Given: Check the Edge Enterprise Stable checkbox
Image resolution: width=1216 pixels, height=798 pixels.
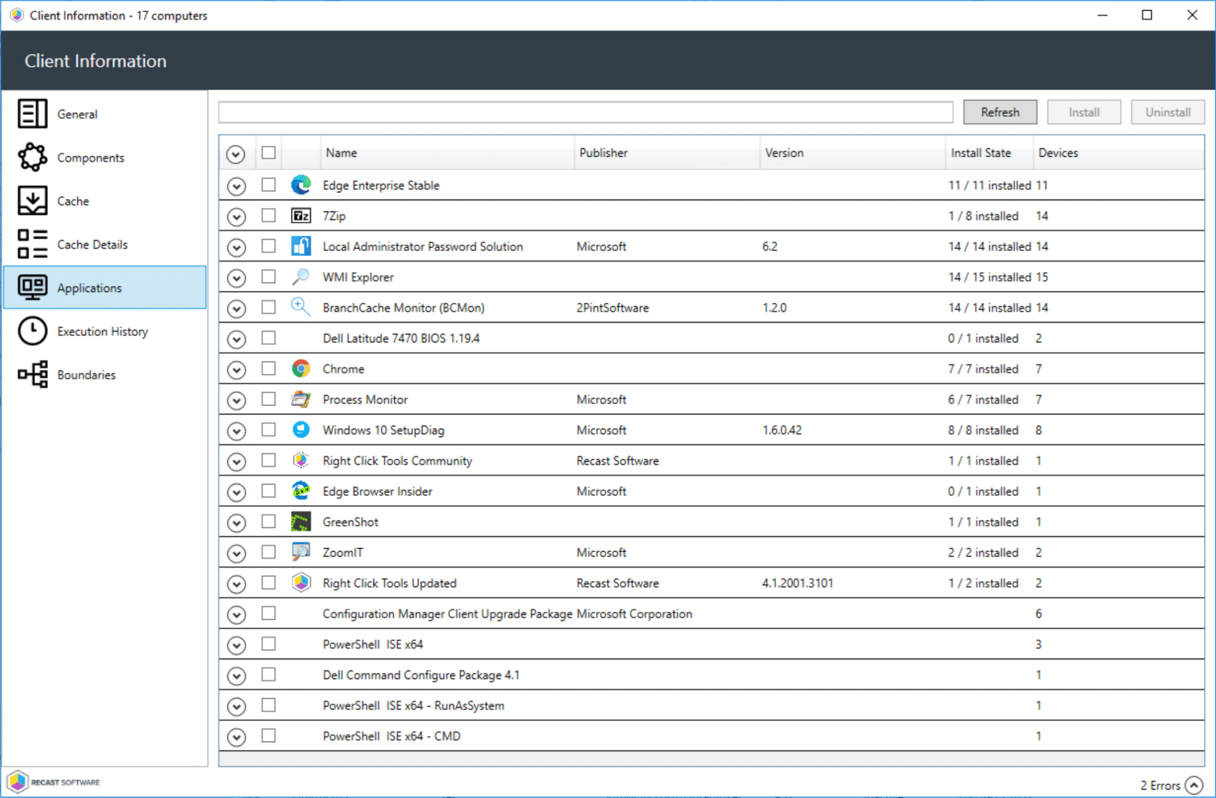Looking at the screenshot, I should 269,185.
